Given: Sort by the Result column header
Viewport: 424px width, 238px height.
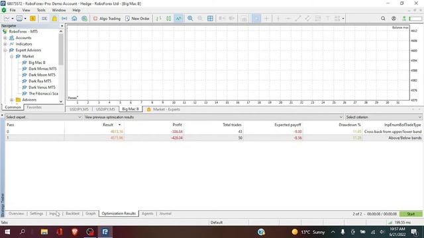Looking at the screenshot, I should point(108,125).
